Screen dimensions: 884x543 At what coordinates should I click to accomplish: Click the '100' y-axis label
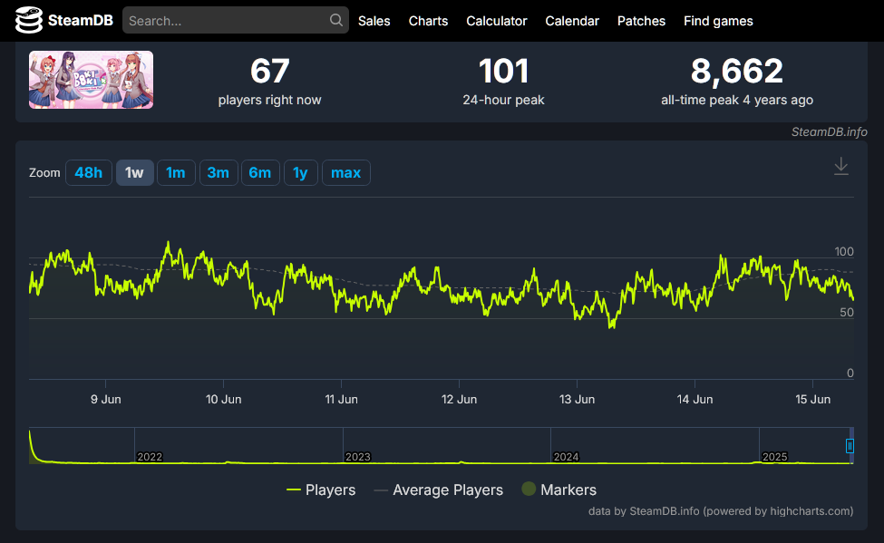844,251
